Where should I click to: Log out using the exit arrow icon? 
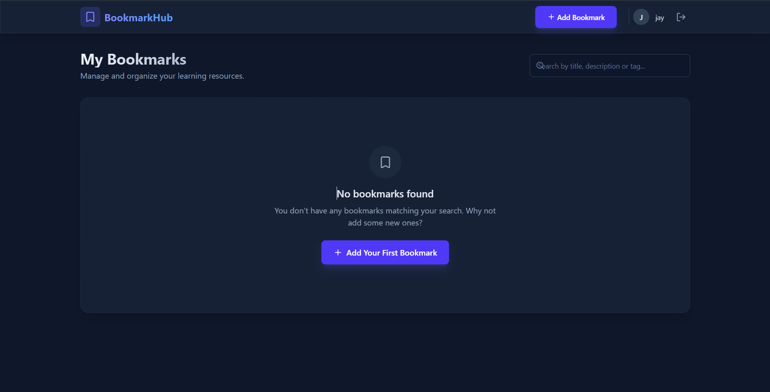pyautogui.click(x=681, y=17)
